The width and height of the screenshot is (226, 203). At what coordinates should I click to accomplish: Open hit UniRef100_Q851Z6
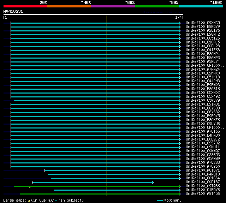(203, 38)
